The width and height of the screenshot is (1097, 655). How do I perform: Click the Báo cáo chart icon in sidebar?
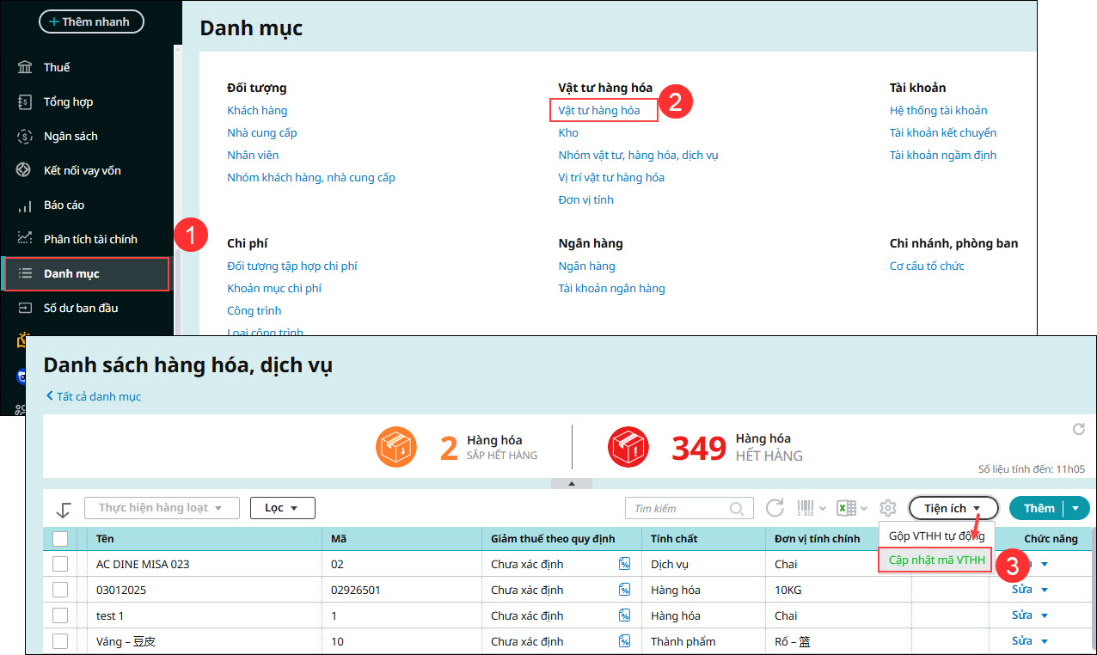[25, 205]
